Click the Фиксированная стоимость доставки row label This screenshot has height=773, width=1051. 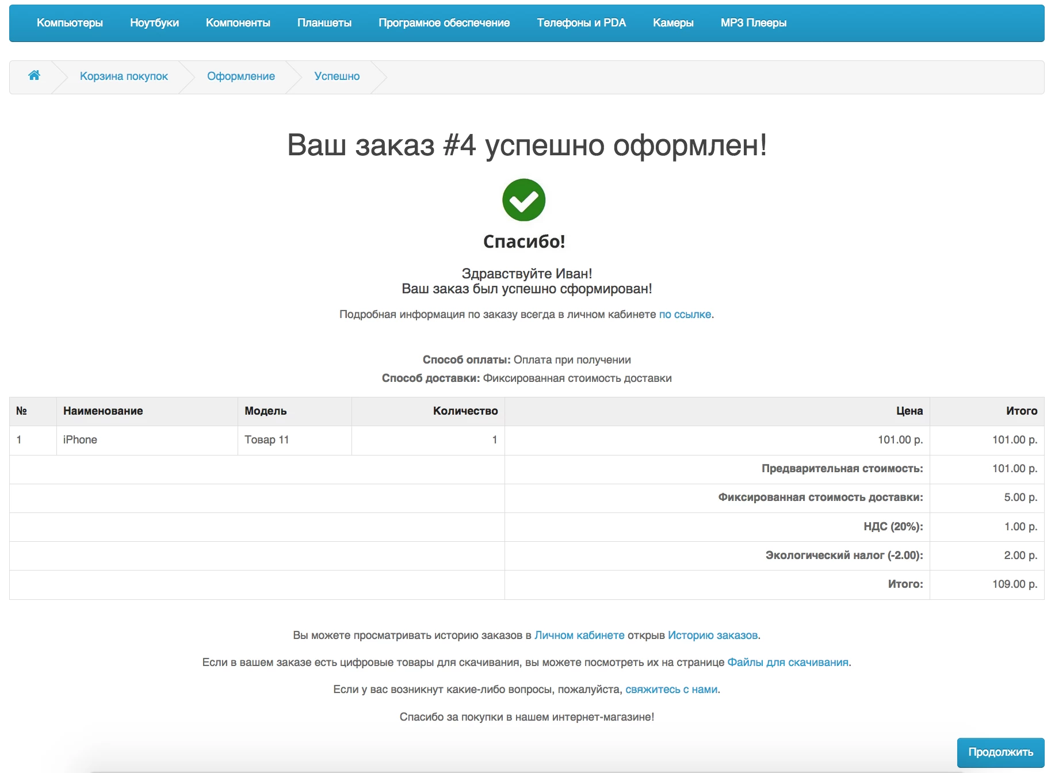(x=820, y=498)
